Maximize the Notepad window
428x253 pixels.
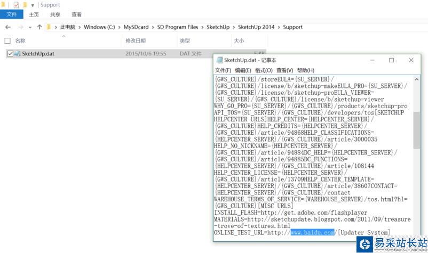click(x=391, y=60)
